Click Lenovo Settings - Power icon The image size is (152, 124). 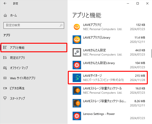click(77, 116)
